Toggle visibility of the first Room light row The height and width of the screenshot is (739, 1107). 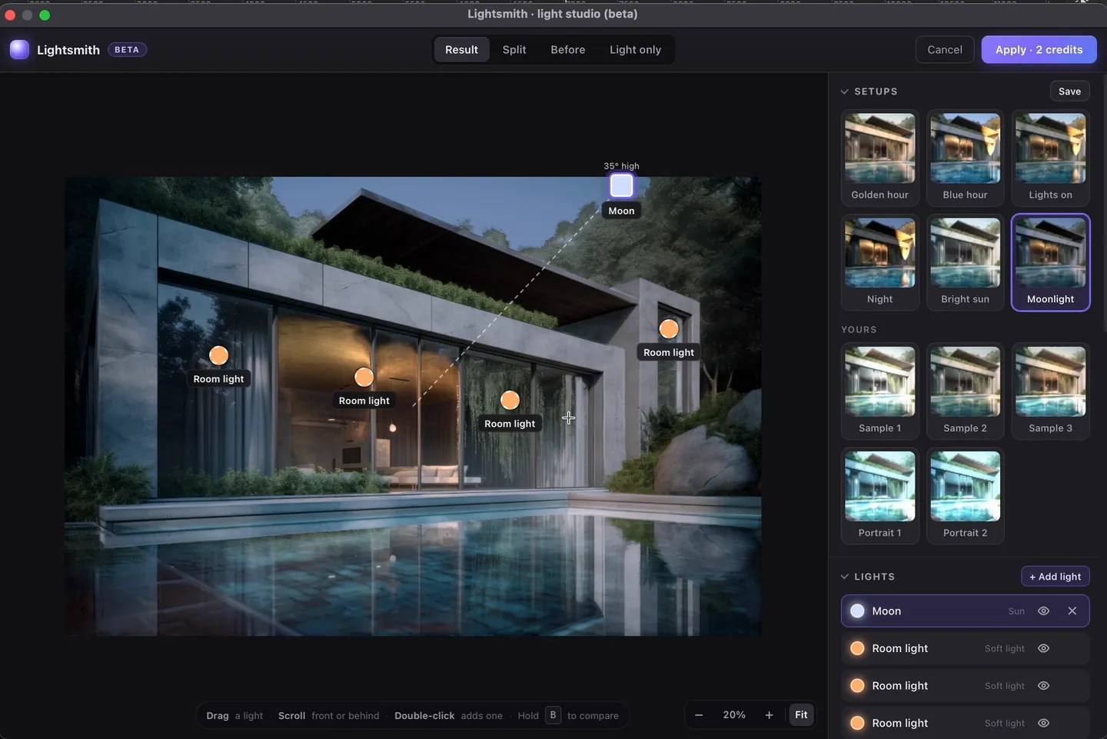(1043, 648)
